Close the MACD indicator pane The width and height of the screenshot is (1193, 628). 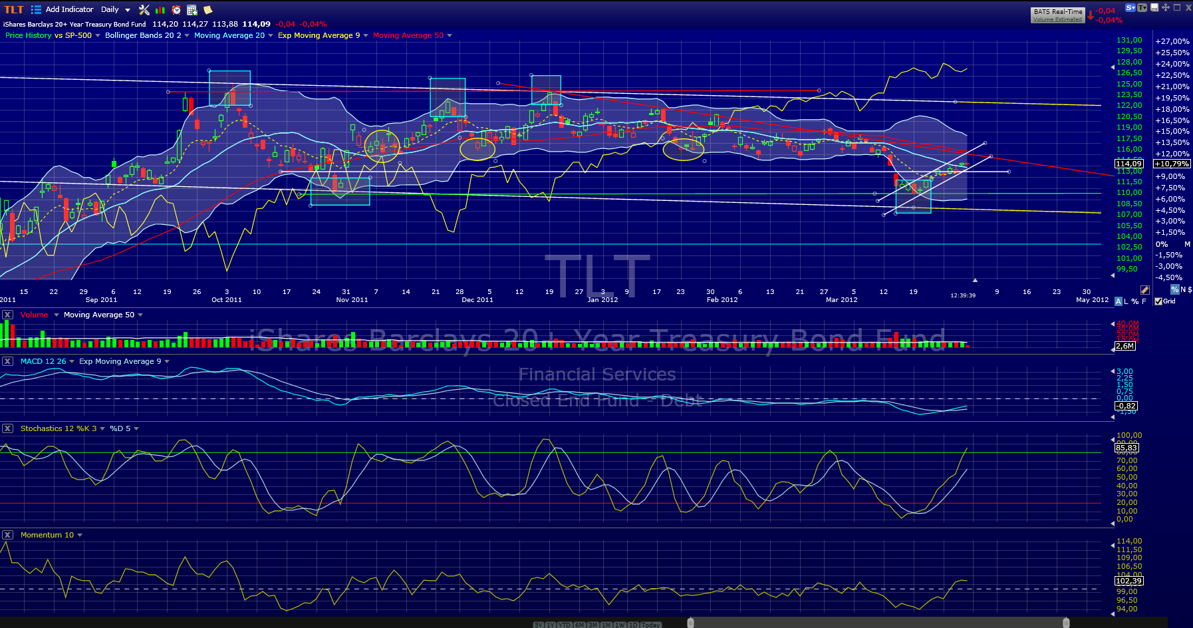pos(7,361)
